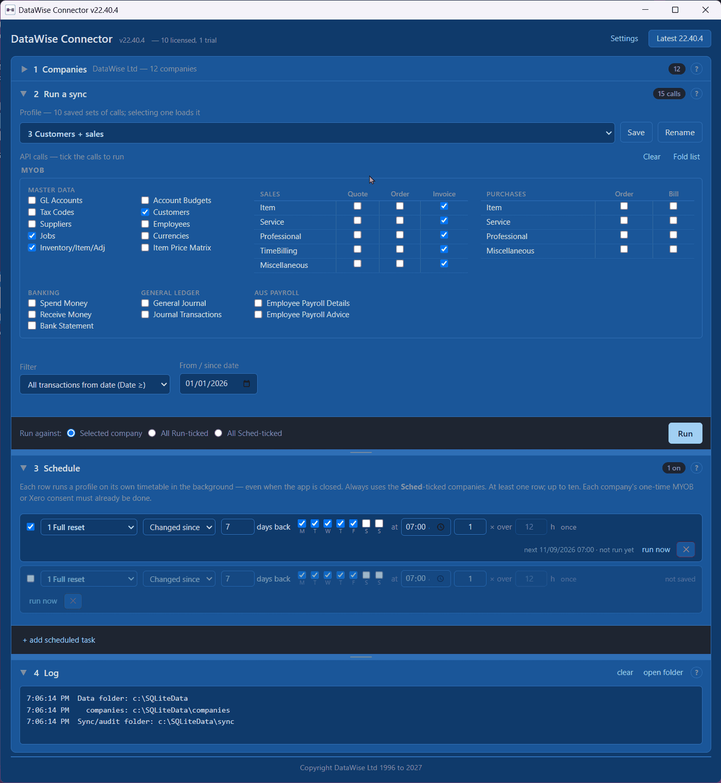Enable the Bank Statement call
Viewport: 721px width, 783px height.
click(32, 326)
